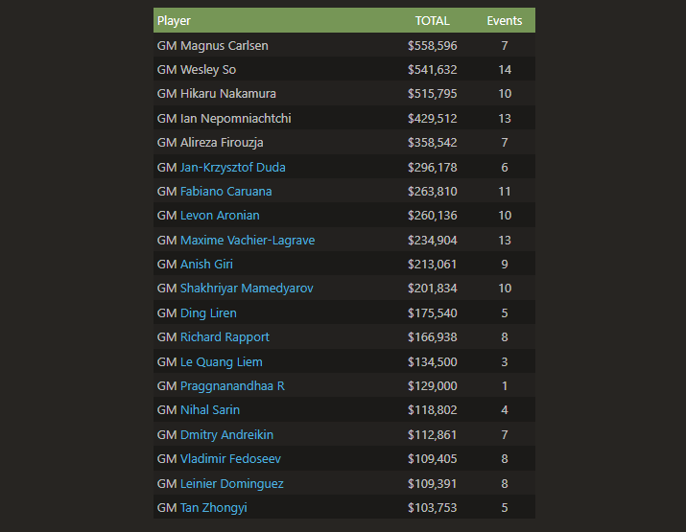Select the Maxime Vachier-Lagrave link
The image size is (686, 532).
click(248, 240)
